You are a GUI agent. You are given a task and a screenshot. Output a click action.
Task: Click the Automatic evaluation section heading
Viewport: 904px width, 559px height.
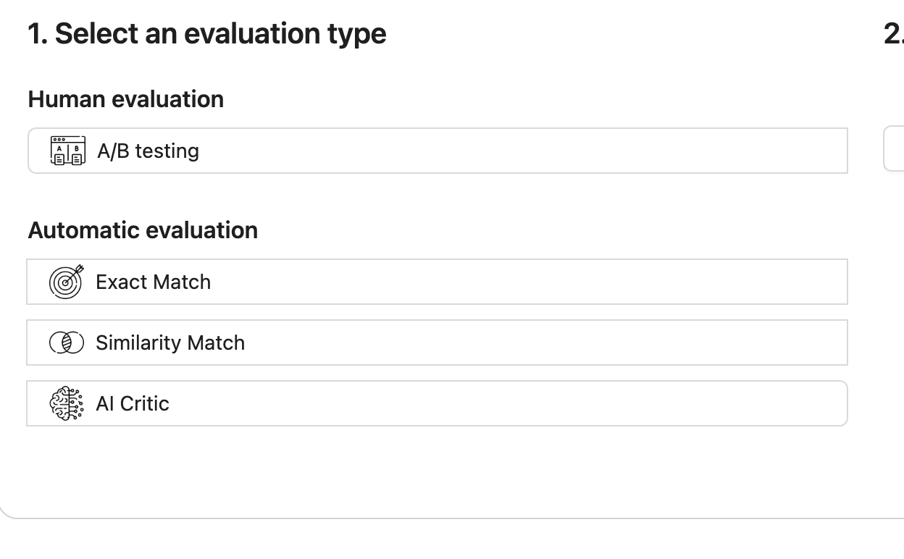click(x=143, y=230)
